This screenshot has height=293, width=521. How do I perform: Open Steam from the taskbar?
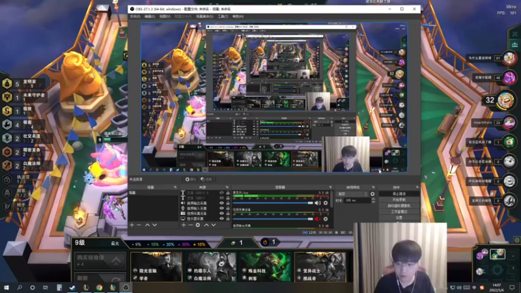(72, 287)
